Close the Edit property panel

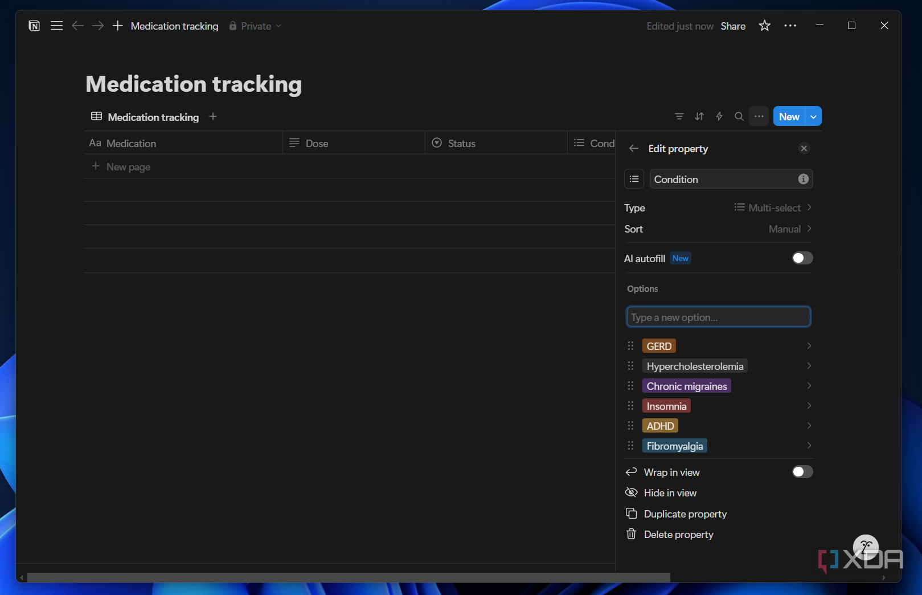coord(804,148)
